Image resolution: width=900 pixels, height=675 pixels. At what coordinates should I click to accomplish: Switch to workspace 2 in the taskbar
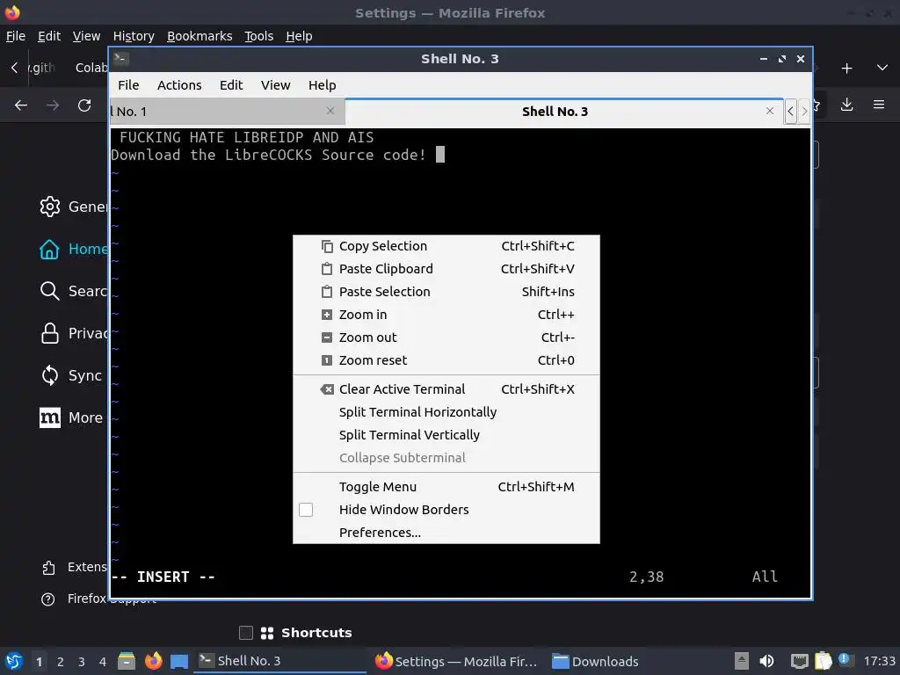[x=61, y=662]
